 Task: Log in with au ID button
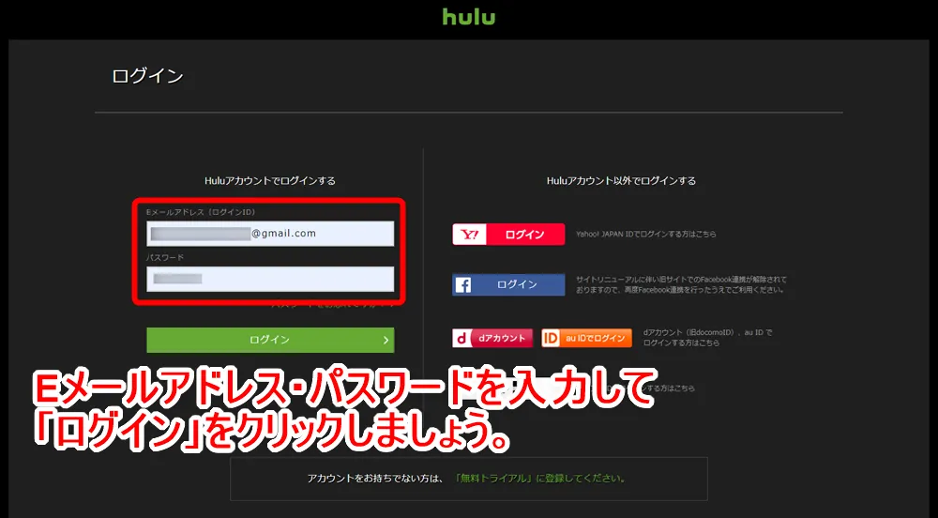pos(587,338)
